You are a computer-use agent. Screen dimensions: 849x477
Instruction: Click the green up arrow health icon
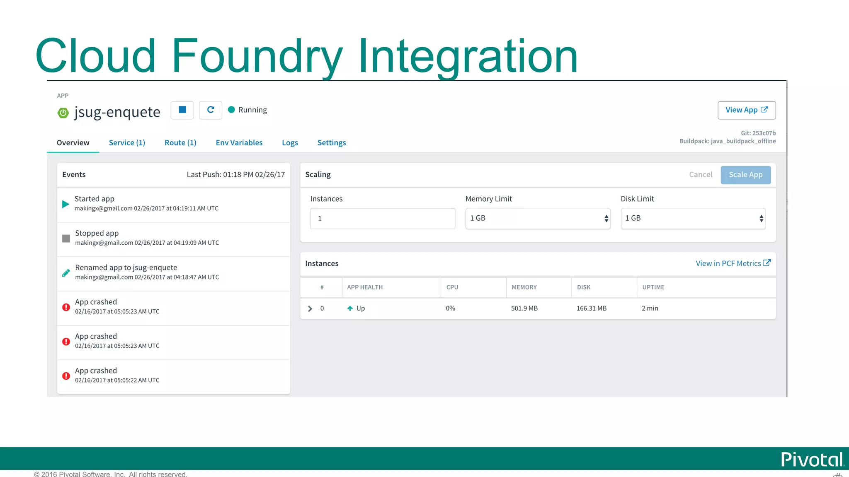tap(350, 308)
